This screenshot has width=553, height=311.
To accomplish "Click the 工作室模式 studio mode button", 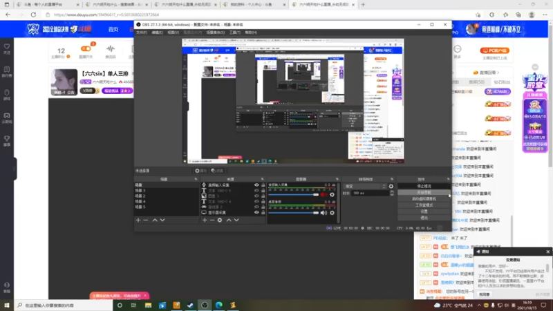I will pyautogui.click(x=424, y=205).
